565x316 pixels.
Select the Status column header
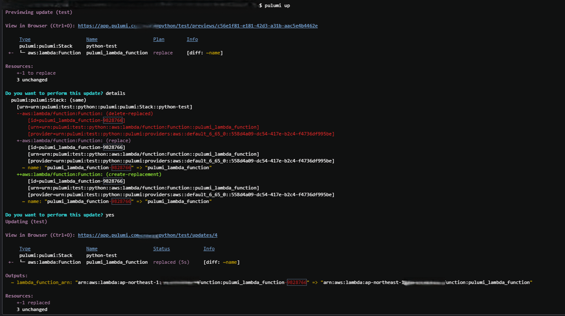[161, 248]
